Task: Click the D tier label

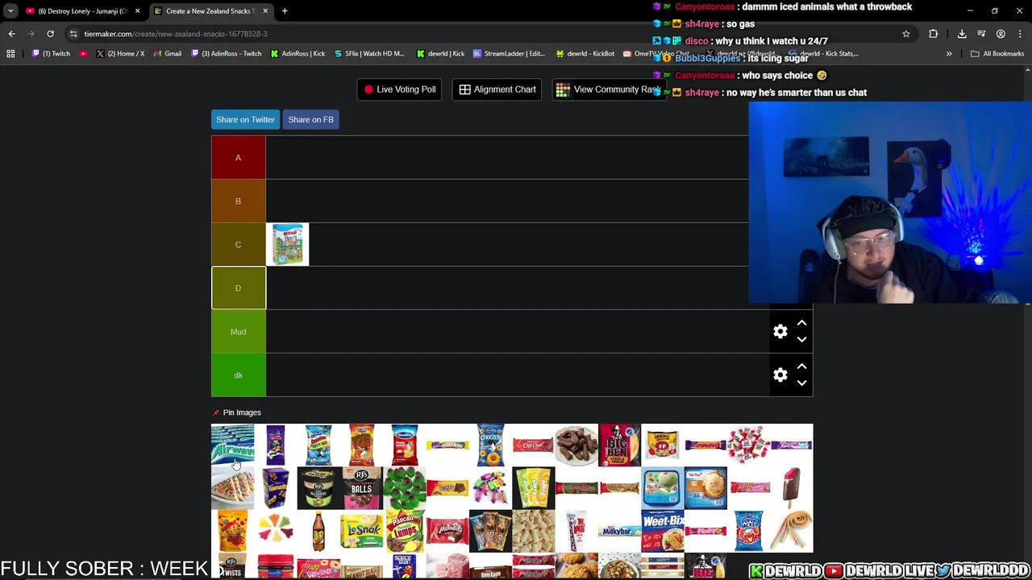Action: tap(238, 288)
